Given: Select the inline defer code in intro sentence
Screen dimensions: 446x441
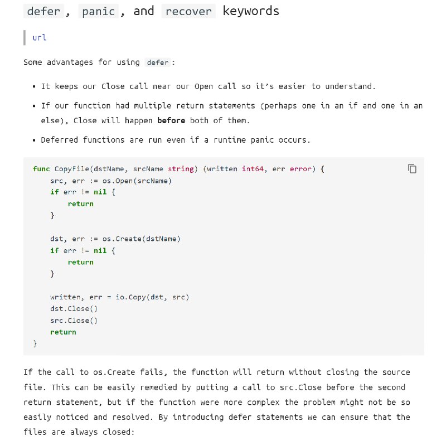Looking at the screenshot, I should point(158,62).
